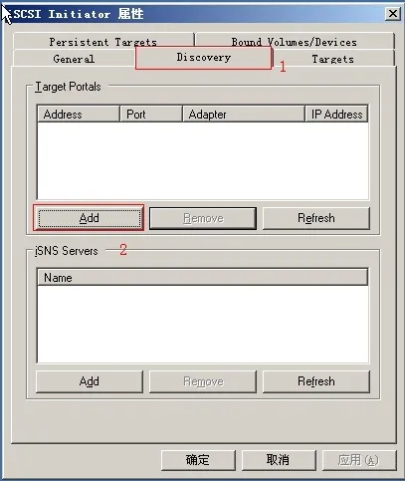This screenshot has width=405, height=481.
Task: Open the Bound Volumes/Devices tab
Action: pyautogui.click(x=295, y=41)
